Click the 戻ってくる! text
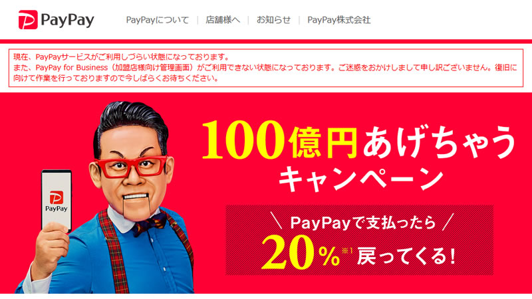The width and height of the screenshot is (532, 299). coord(406,256)
